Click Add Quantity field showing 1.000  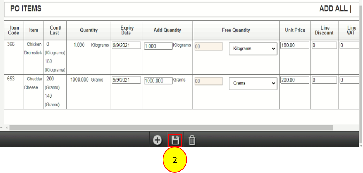[158, 46]
